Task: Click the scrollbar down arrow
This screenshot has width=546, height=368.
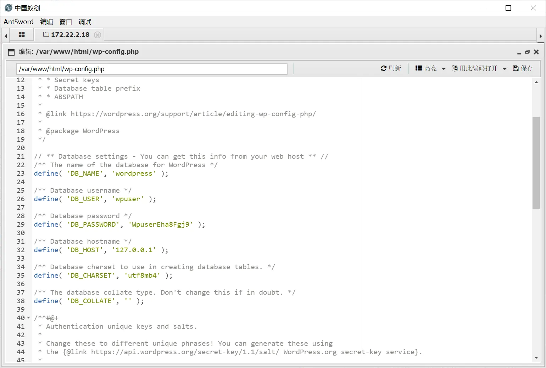Action: 536,358
